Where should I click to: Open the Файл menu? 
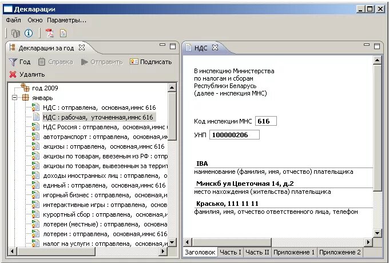tap(13, 20)
